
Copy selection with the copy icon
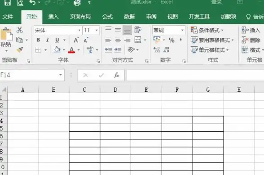coord(19,40)
